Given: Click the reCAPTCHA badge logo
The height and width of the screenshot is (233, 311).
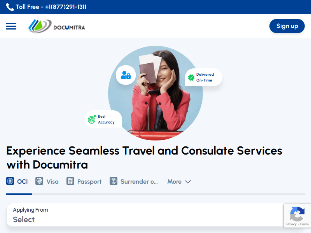Looking at the screenshot, I should [x=297, y=214].
